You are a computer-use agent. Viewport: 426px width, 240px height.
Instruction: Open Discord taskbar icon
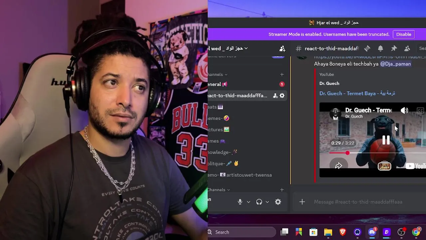tap(372, 232)
